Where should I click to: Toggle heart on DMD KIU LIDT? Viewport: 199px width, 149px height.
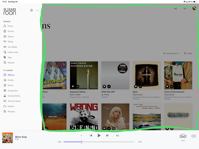point(104,86)
